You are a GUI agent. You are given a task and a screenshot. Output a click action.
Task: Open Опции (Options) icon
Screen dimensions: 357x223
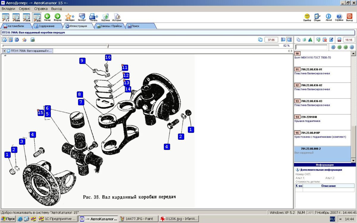pos(317,17)
